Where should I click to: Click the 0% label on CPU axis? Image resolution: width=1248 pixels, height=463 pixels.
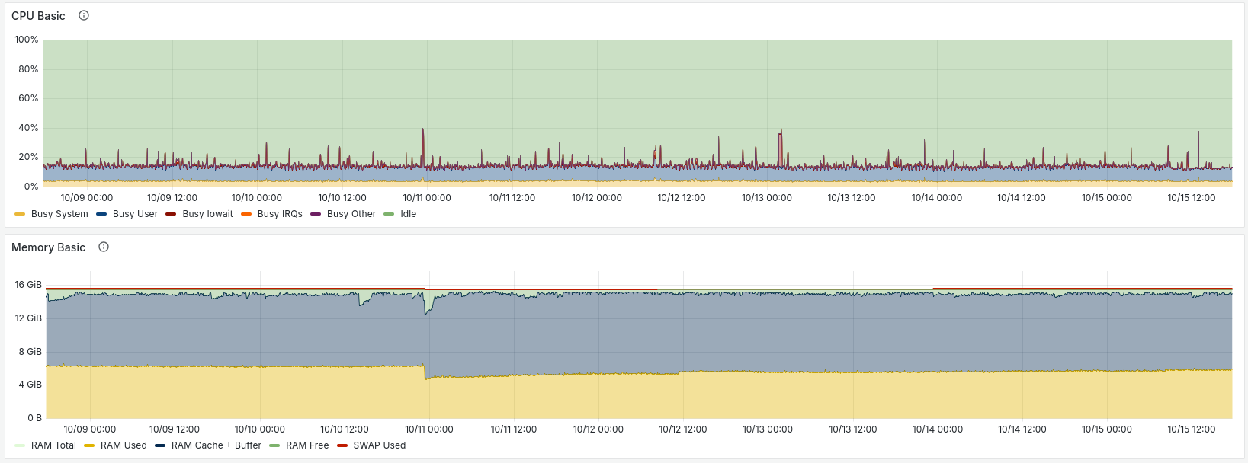pos(31,187)
